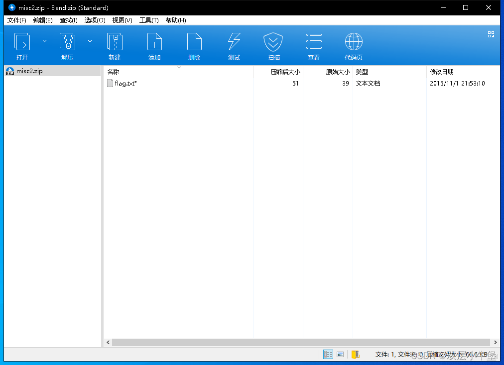This screenshot has height=365, width=504.
Task: Click the compressed size value 51
Action: [295, 84]
